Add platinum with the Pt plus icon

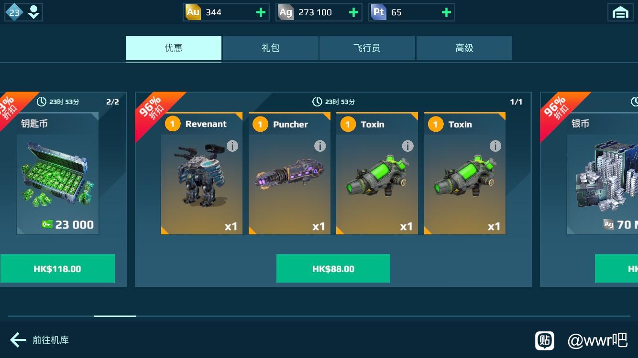[446, 12]
